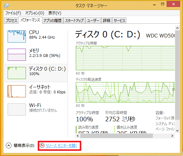The width and height of the screenshot is (183, 156).
Task: Click the アクティブな時間 graph
Action: (x=125, y=58)
